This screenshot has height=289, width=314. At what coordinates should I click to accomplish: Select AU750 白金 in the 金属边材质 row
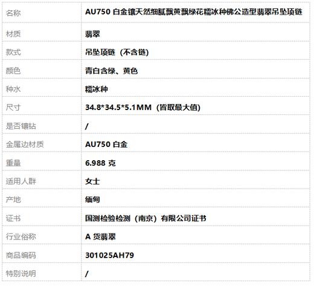pos(106,144)
